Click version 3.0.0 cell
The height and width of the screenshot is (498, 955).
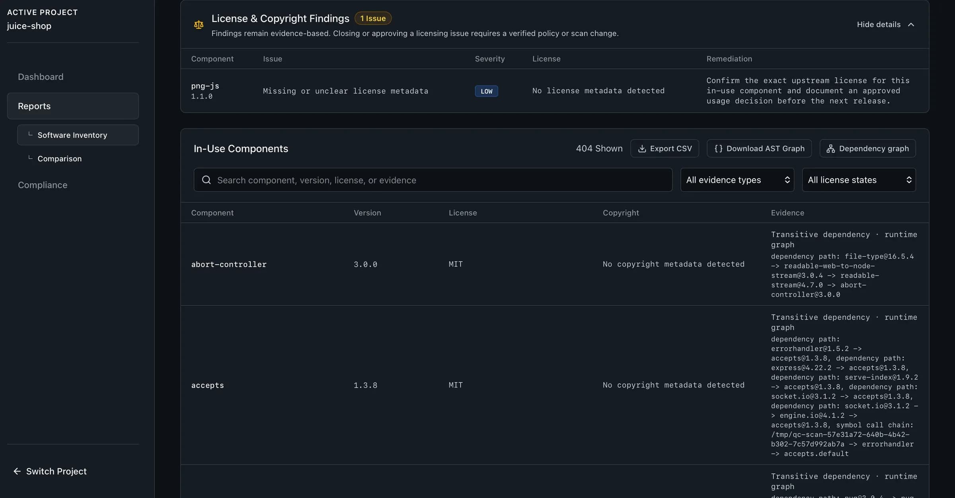pyautogui.click(x=365, y=264)
